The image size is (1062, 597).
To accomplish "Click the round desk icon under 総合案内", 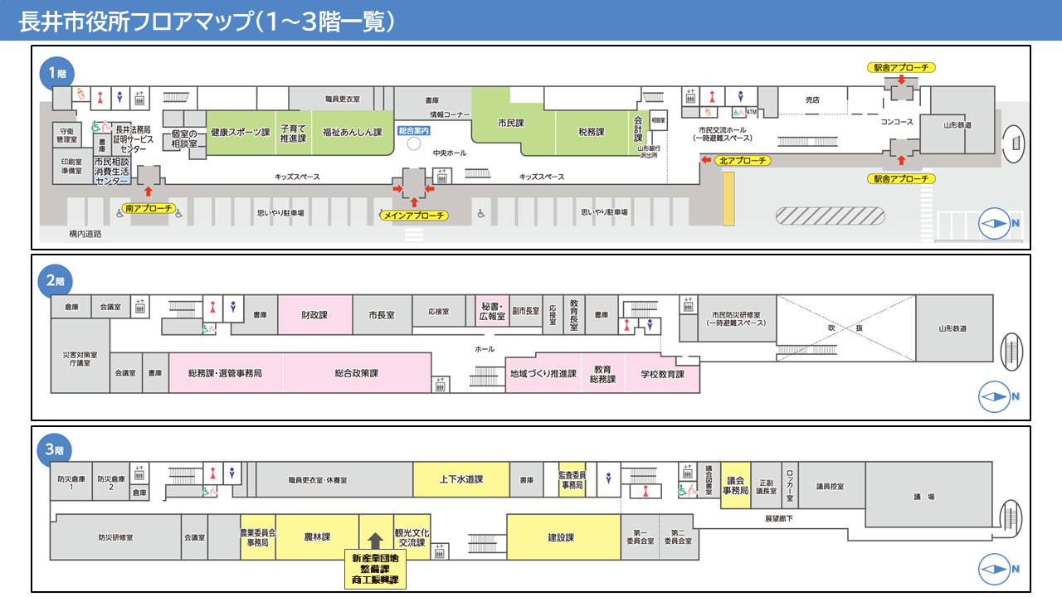I will click(x=414, y=143).
